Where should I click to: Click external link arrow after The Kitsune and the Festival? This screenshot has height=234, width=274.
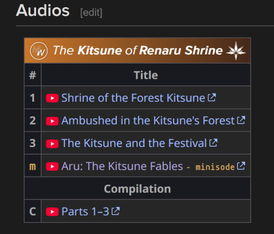pyautogui.click(x=213, y=143)
